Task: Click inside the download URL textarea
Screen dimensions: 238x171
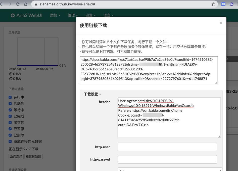Action: [149, 70]
